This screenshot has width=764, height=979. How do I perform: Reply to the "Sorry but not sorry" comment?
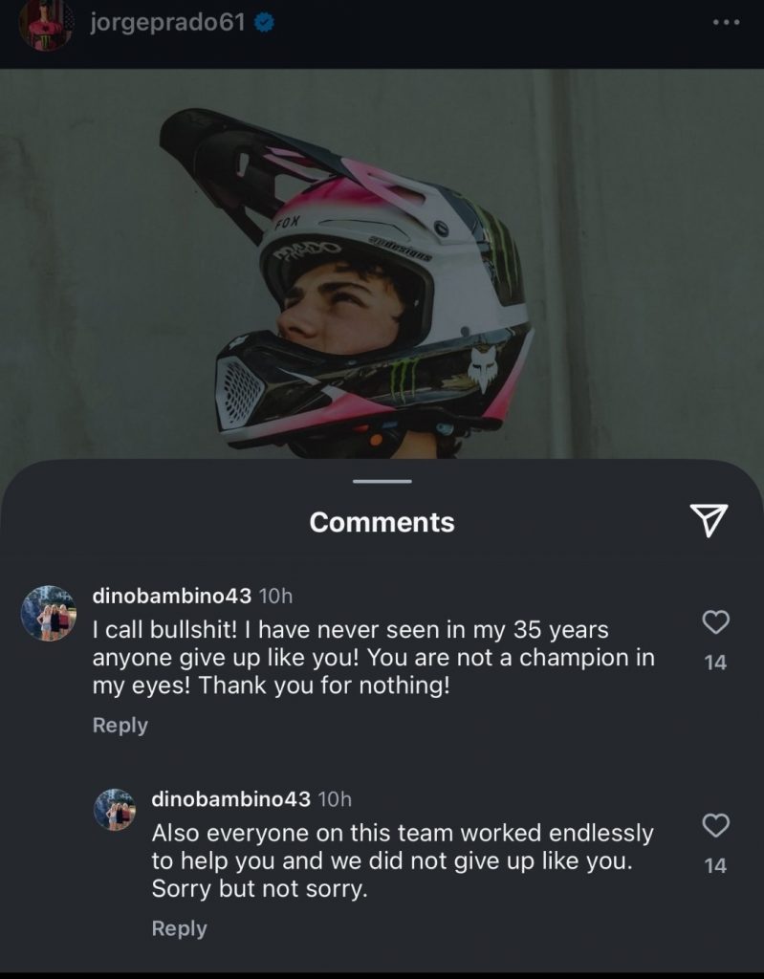click(x=180, y=928)
